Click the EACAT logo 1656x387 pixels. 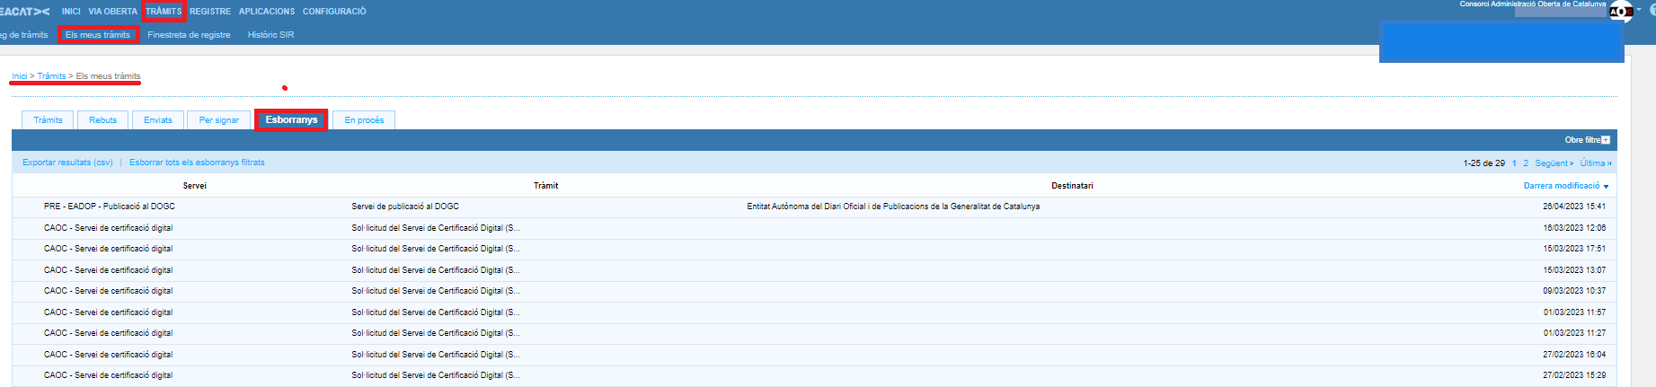tap(25, 12)
